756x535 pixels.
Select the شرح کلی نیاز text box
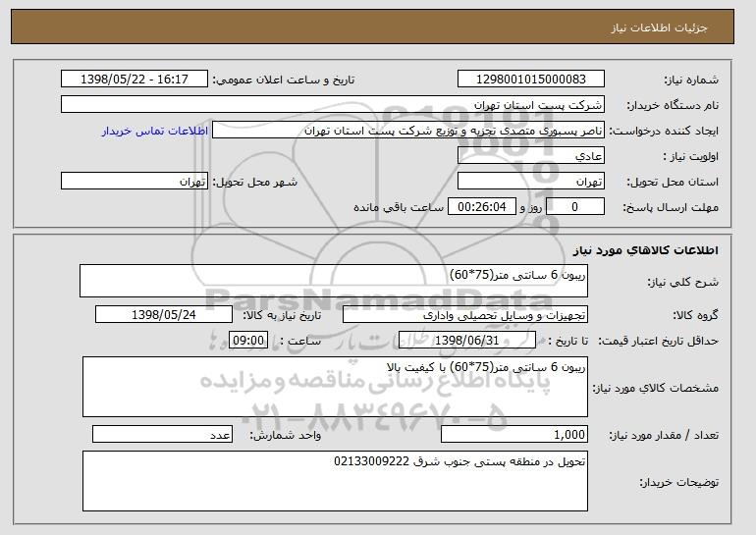[x=334, y=281]
